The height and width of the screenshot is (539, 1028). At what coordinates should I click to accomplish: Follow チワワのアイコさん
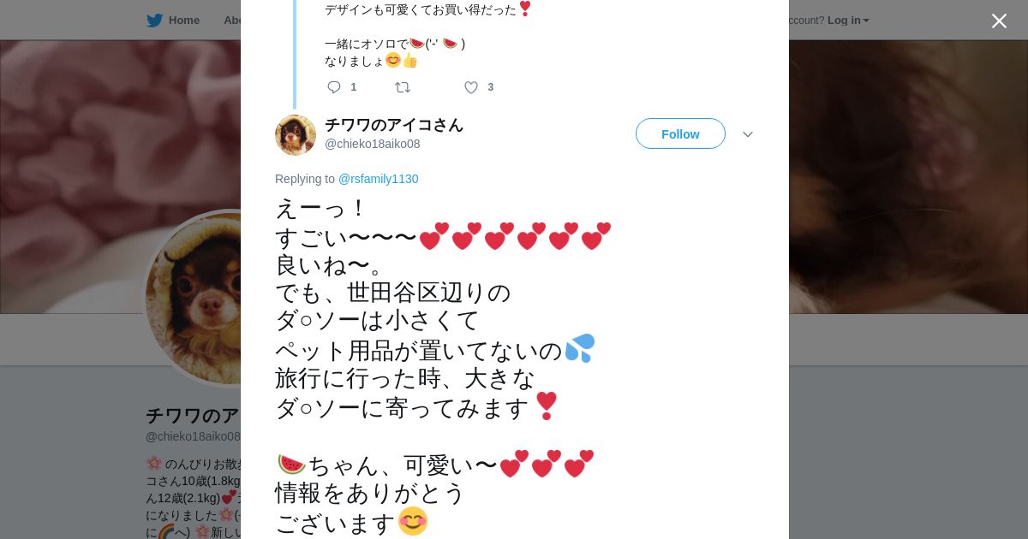pyautogui.click(x=680, y=133)
